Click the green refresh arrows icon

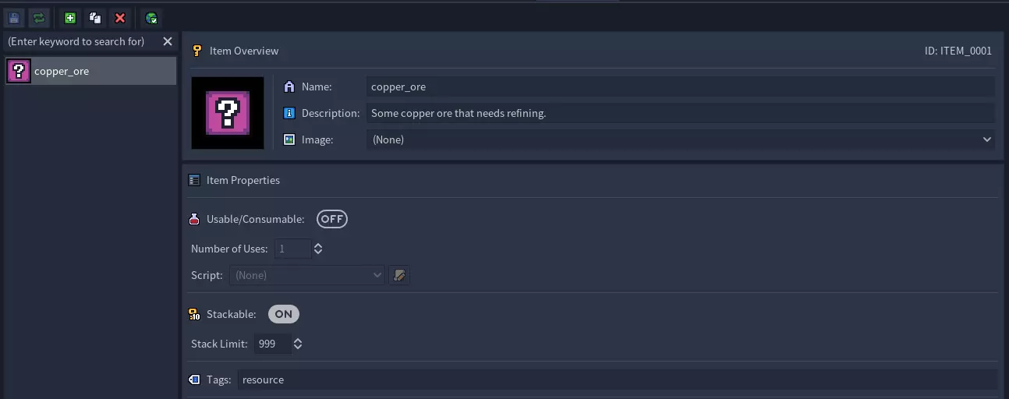[39, 18]
